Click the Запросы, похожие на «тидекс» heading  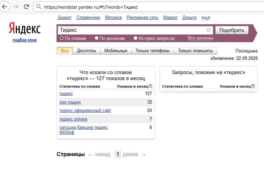click(208, 72)
